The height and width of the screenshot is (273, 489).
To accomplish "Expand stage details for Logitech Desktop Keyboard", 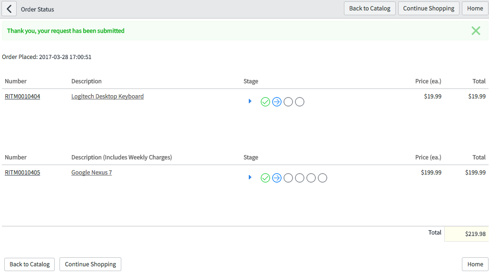I will [250, 101].
